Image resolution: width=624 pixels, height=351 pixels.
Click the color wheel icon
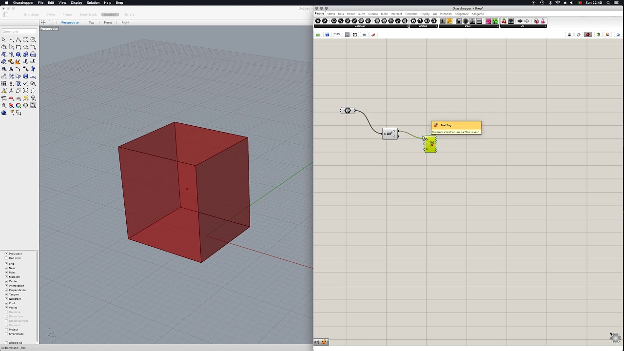19,106
